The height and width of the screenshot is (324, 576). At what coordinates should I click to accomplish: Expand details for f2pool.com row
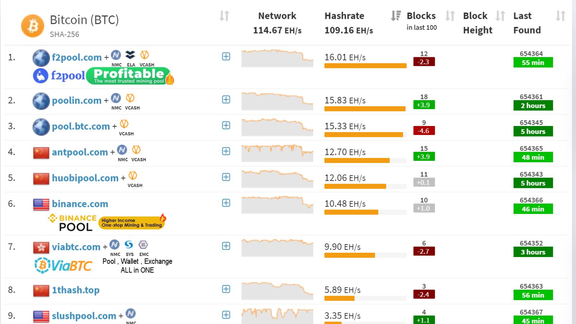pos(226,57)
